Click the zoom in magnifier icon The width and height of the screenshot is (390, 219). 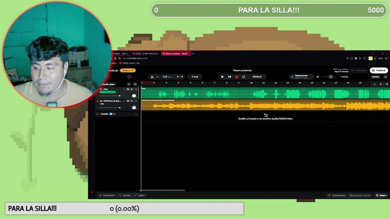click(387, 84)
